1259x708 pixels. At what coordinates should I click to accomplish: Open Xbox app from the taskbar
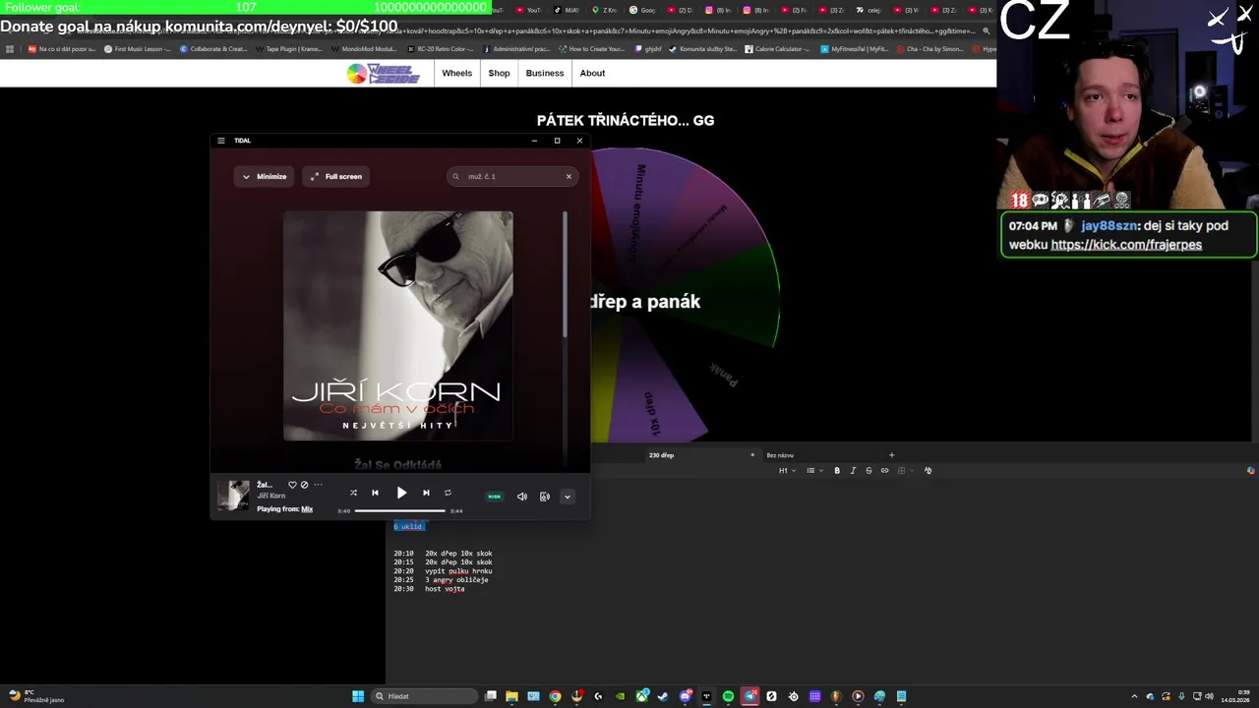(x=641, y=696)
